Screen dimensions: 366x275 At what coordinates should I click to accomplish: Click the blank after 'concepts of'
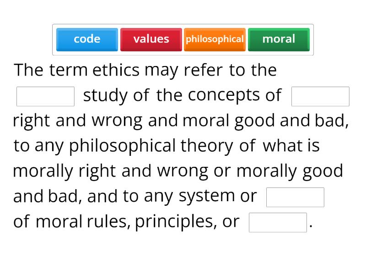click(320, 96)
